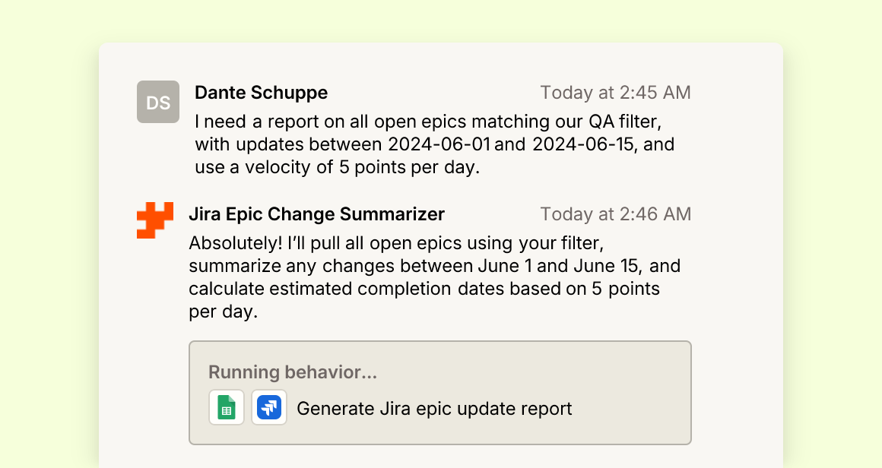This screenshot has width=882, height=468.
Task: Click the text 'velocity of 5 points per day'
Action: [362, 167]
